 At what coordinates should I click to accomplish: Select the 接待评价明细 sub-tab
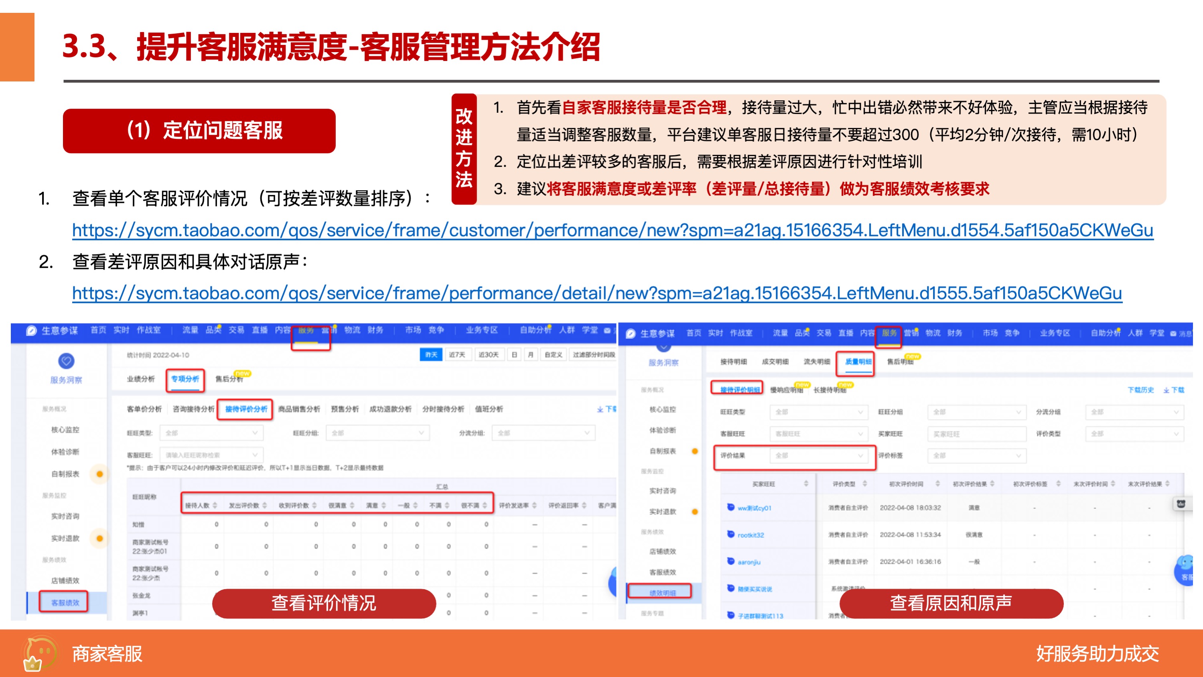click(x=740, y=390)
